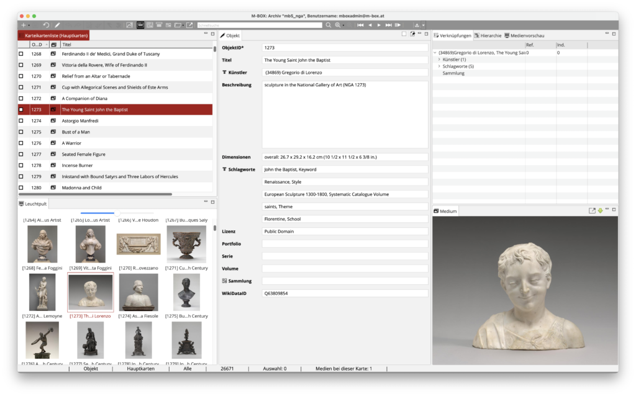This screenshot has height=396, width=636.
Task: Download the medium using the green arrow
Action: click(x=600, y=211)
